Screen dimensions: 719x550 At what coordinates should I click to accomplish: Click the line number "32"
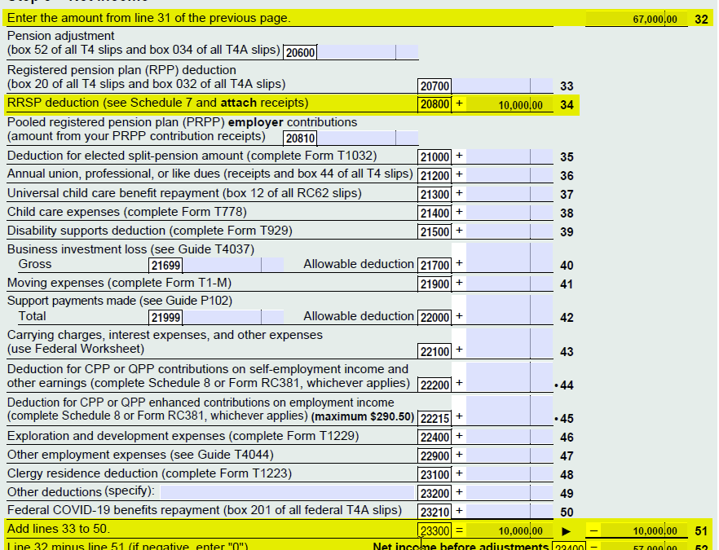pyautogui.click(x=701, y=20)
